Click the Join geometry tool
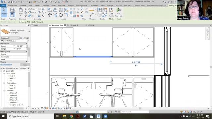The height and width of the screenshot is (119, 212). (32, 16)
